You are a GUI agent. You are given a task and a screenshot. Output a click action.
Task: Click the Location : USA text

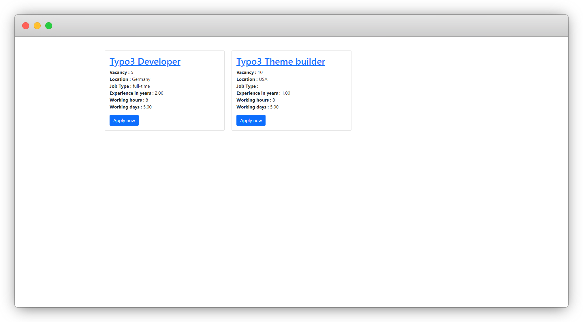click(252, 79)
